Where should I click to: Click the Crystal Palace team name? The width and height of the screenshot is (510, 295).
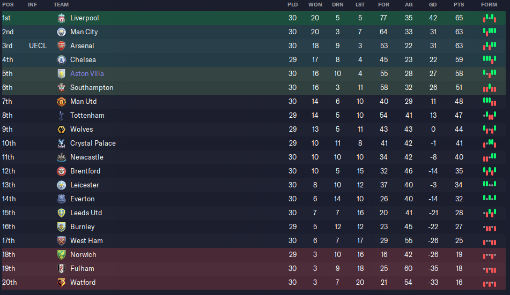click(x=93, y=143)
